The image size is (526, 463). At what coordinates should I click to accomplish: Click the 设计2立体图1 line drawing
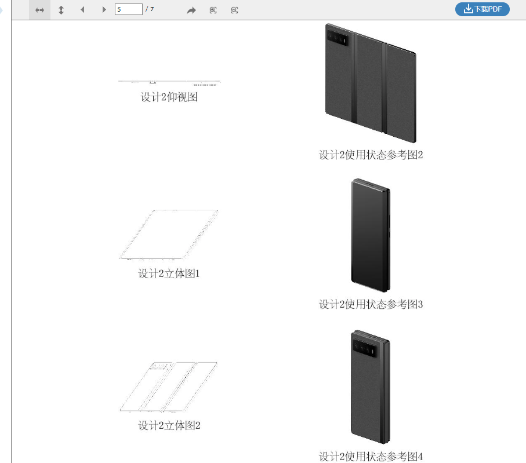pos(169,235)
